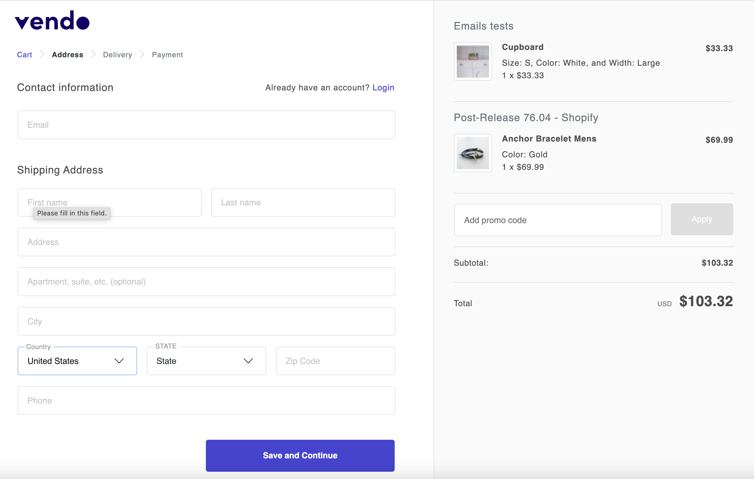Screen dimensions: 754x479
Task: Select the Address breadcrumb step
Action: tap(67, 55)
